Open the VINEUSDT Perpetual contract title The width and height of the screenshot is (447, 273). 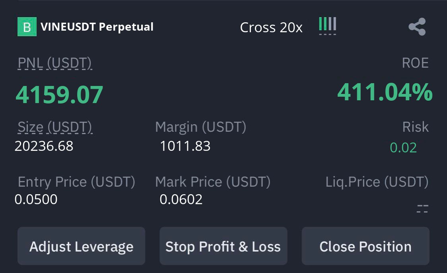[97, 27]
